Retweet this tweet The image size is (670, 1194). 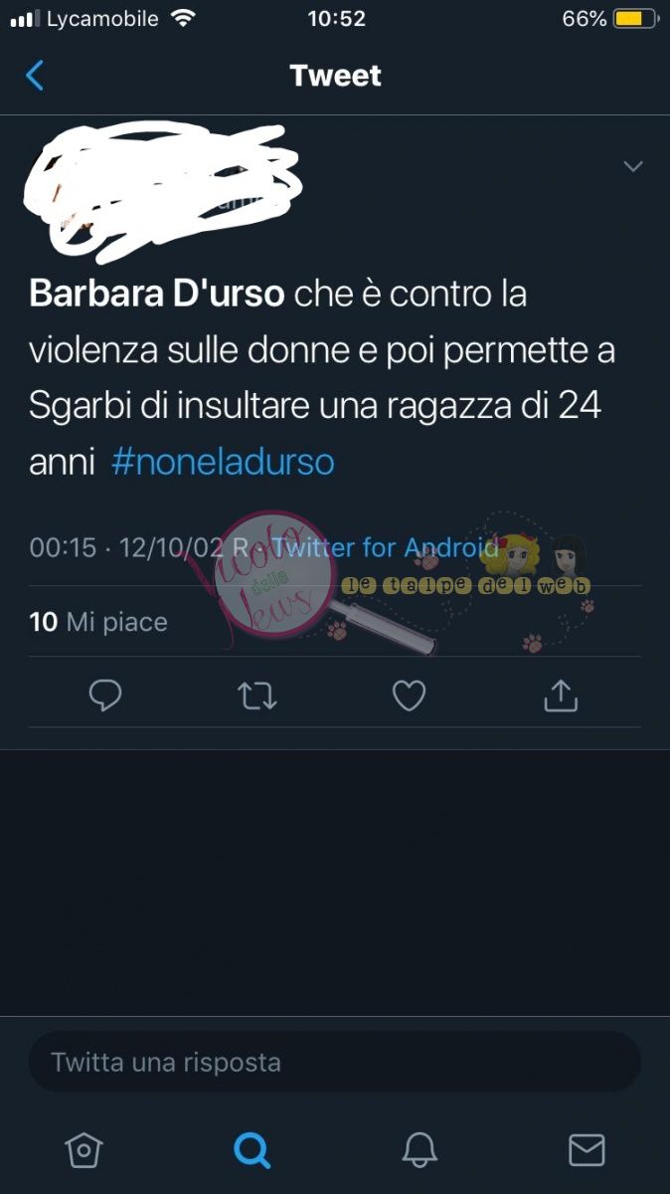tap(257, 696)
